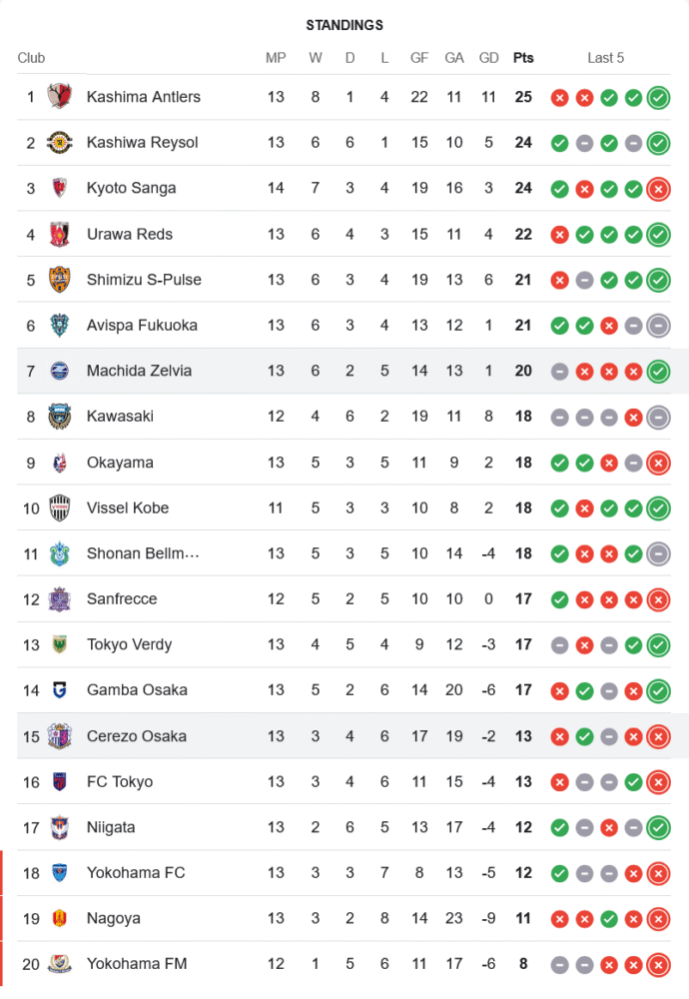Click the Last 5 column header
Viewport: 689px width, 999px height.
(605, 58)
